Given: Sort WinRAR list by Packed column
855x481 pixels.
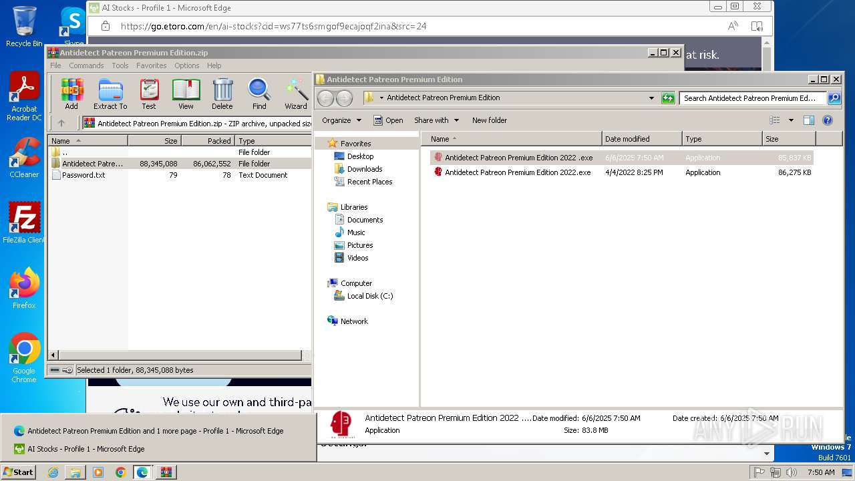Looking at the screenshot, I should [x=208, y=141].
